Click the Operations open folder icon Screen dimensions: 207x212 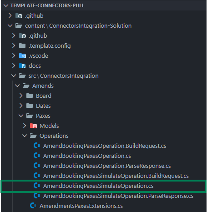point(33,136)
